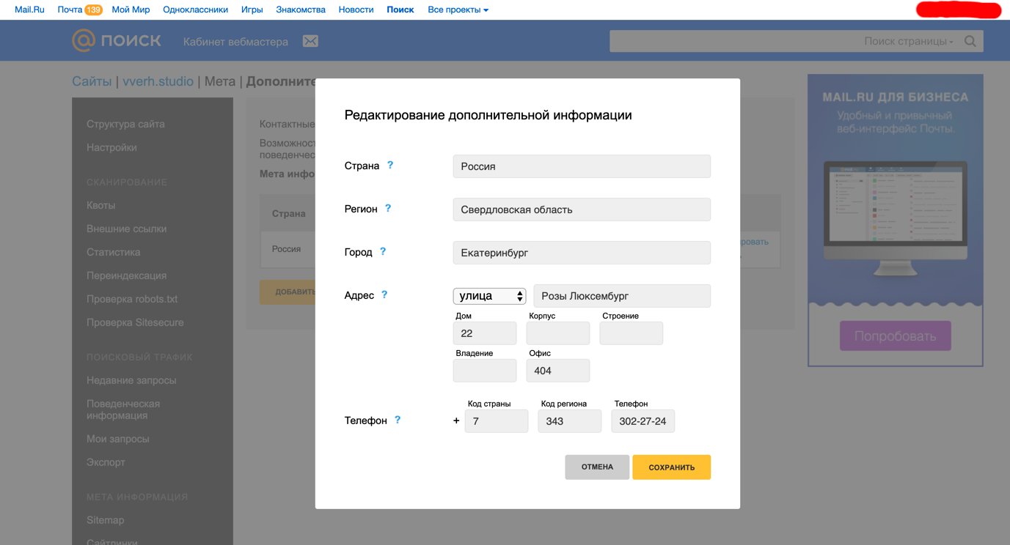The image size is (1010, 545).
Task: Open Игры in top bar
Action: [x=252, y=10]
